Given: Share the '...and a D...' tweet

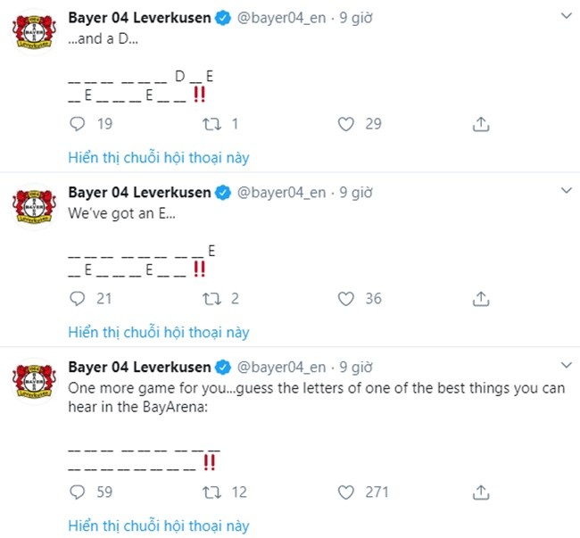Looking at the screenshot, I should coord(481,124).
